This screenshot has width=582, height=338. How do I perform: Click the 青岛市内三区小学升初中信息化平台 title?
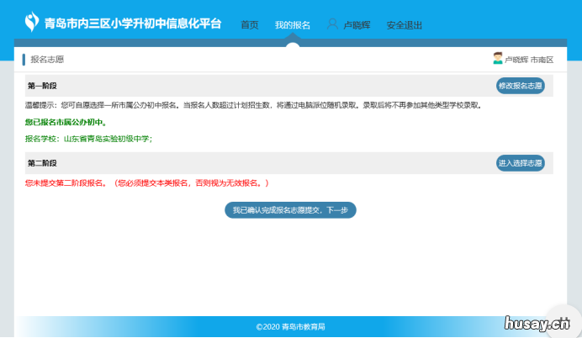tap(133, 24)
